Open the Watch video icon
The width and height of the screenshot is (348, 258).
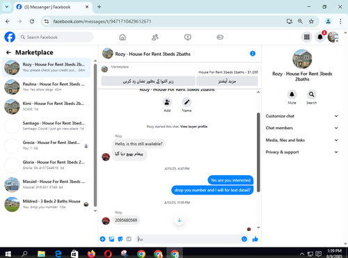[187, 37]
